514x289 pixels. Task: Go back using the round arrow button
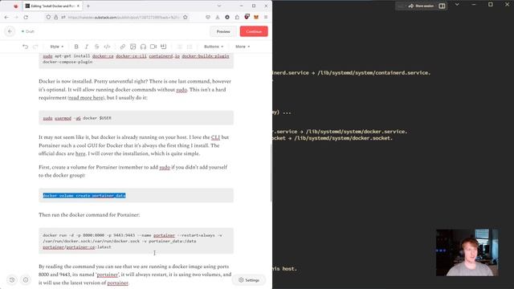click(10, 31)
